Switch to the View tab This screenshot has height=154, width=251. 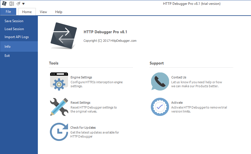(x=43, y=12)
